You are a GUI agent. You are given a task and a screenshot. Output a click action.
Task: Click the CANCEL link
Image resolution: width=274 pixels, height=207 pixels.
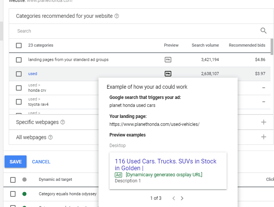pos(41,162)
